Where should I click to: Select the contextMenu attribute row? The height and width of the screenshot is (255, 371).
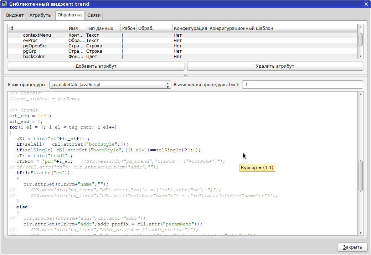pyautogui.click(x=37, y=35)
